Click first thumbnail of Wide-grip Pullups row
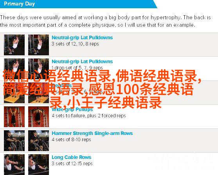The width and height of the screenshot is (218, 175). point(14,117)
